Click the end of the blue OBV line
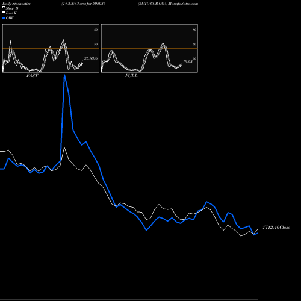The image size is (301, 301). point(258,233)
